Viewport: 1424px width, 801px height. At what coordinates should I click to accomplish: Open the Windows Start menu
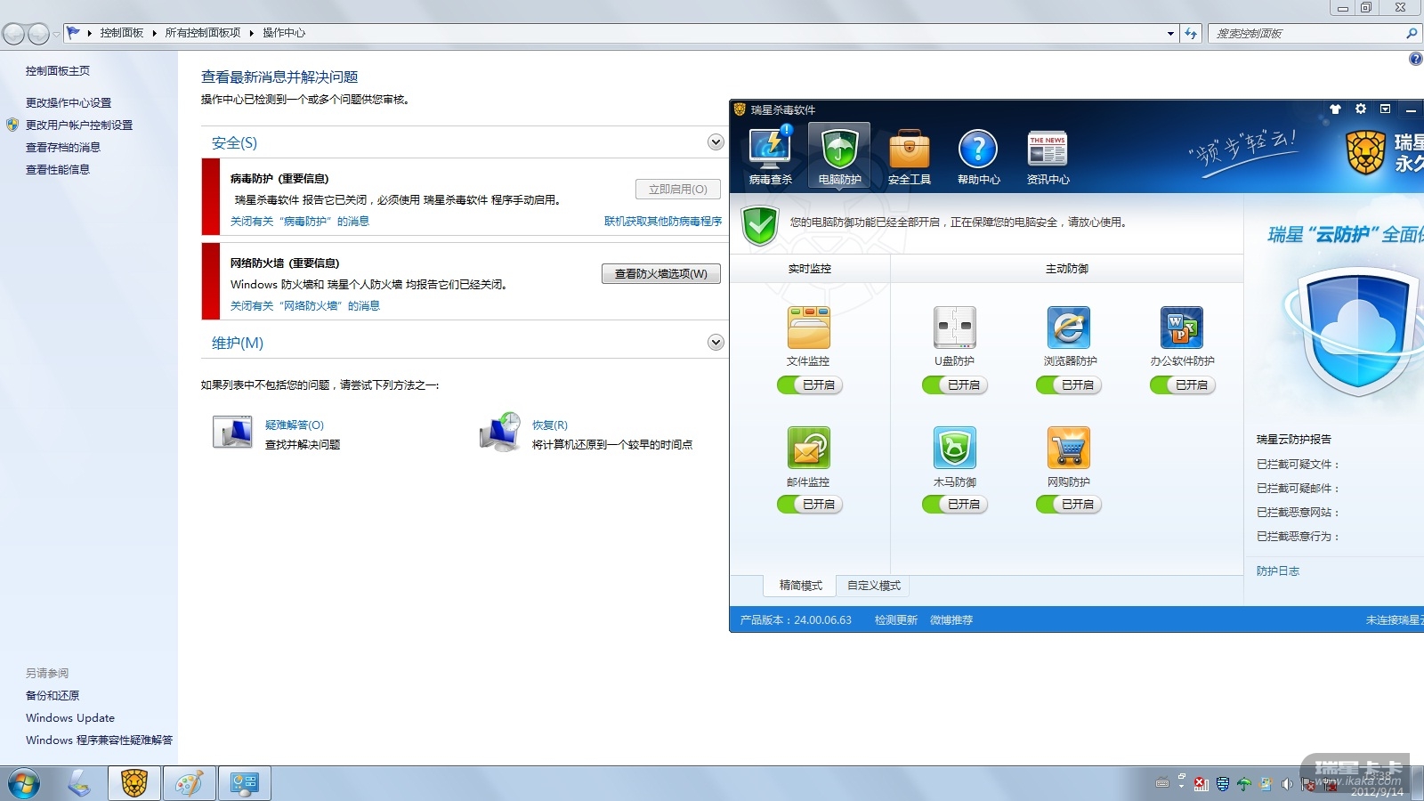[x=24, y=784]
